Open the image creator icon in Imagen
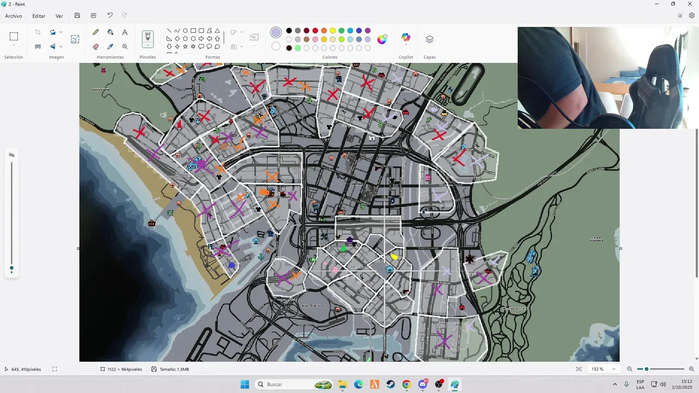 [x=75, y=39]
